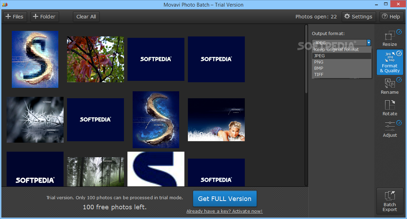The height and width of the screenshot is (219, 407).
Task: Select the black-and-white thorny branch thumbnail
Action: coord(35,120)
